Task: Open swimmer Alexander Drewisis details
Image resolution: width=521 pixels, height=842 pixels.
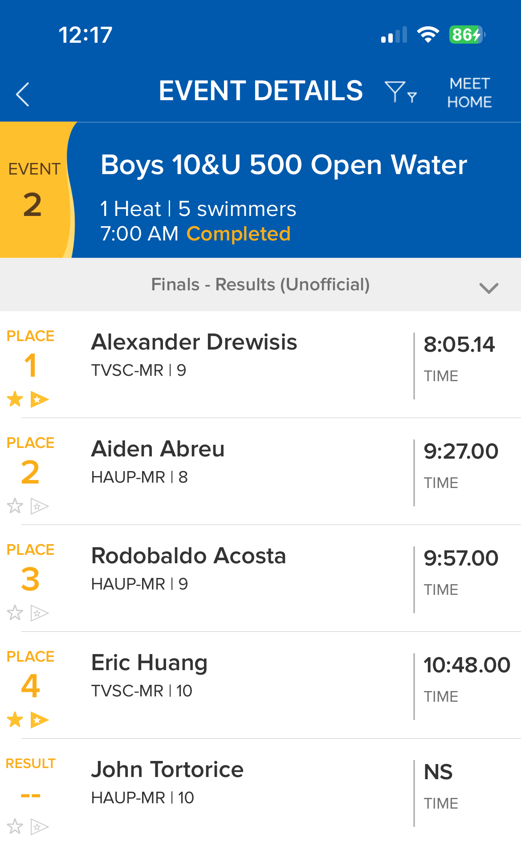Action: (x=194, y=342)
